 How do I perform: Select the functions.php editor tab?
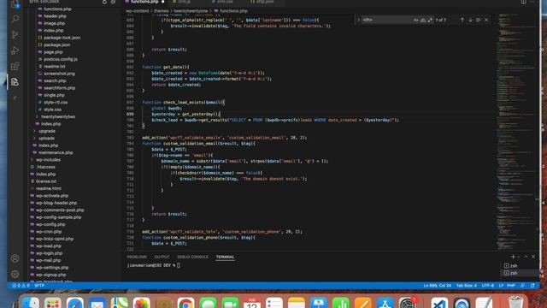tap(144, 2)
